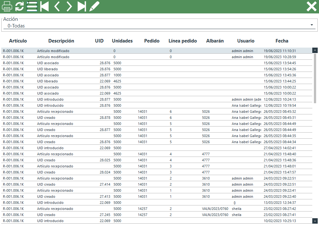Go to the first record
319x231 pixels.
(44, 6)
